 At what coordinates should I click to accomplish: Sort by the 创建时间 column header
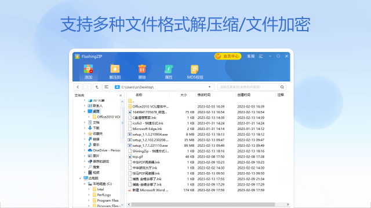(x=243, y=95)
